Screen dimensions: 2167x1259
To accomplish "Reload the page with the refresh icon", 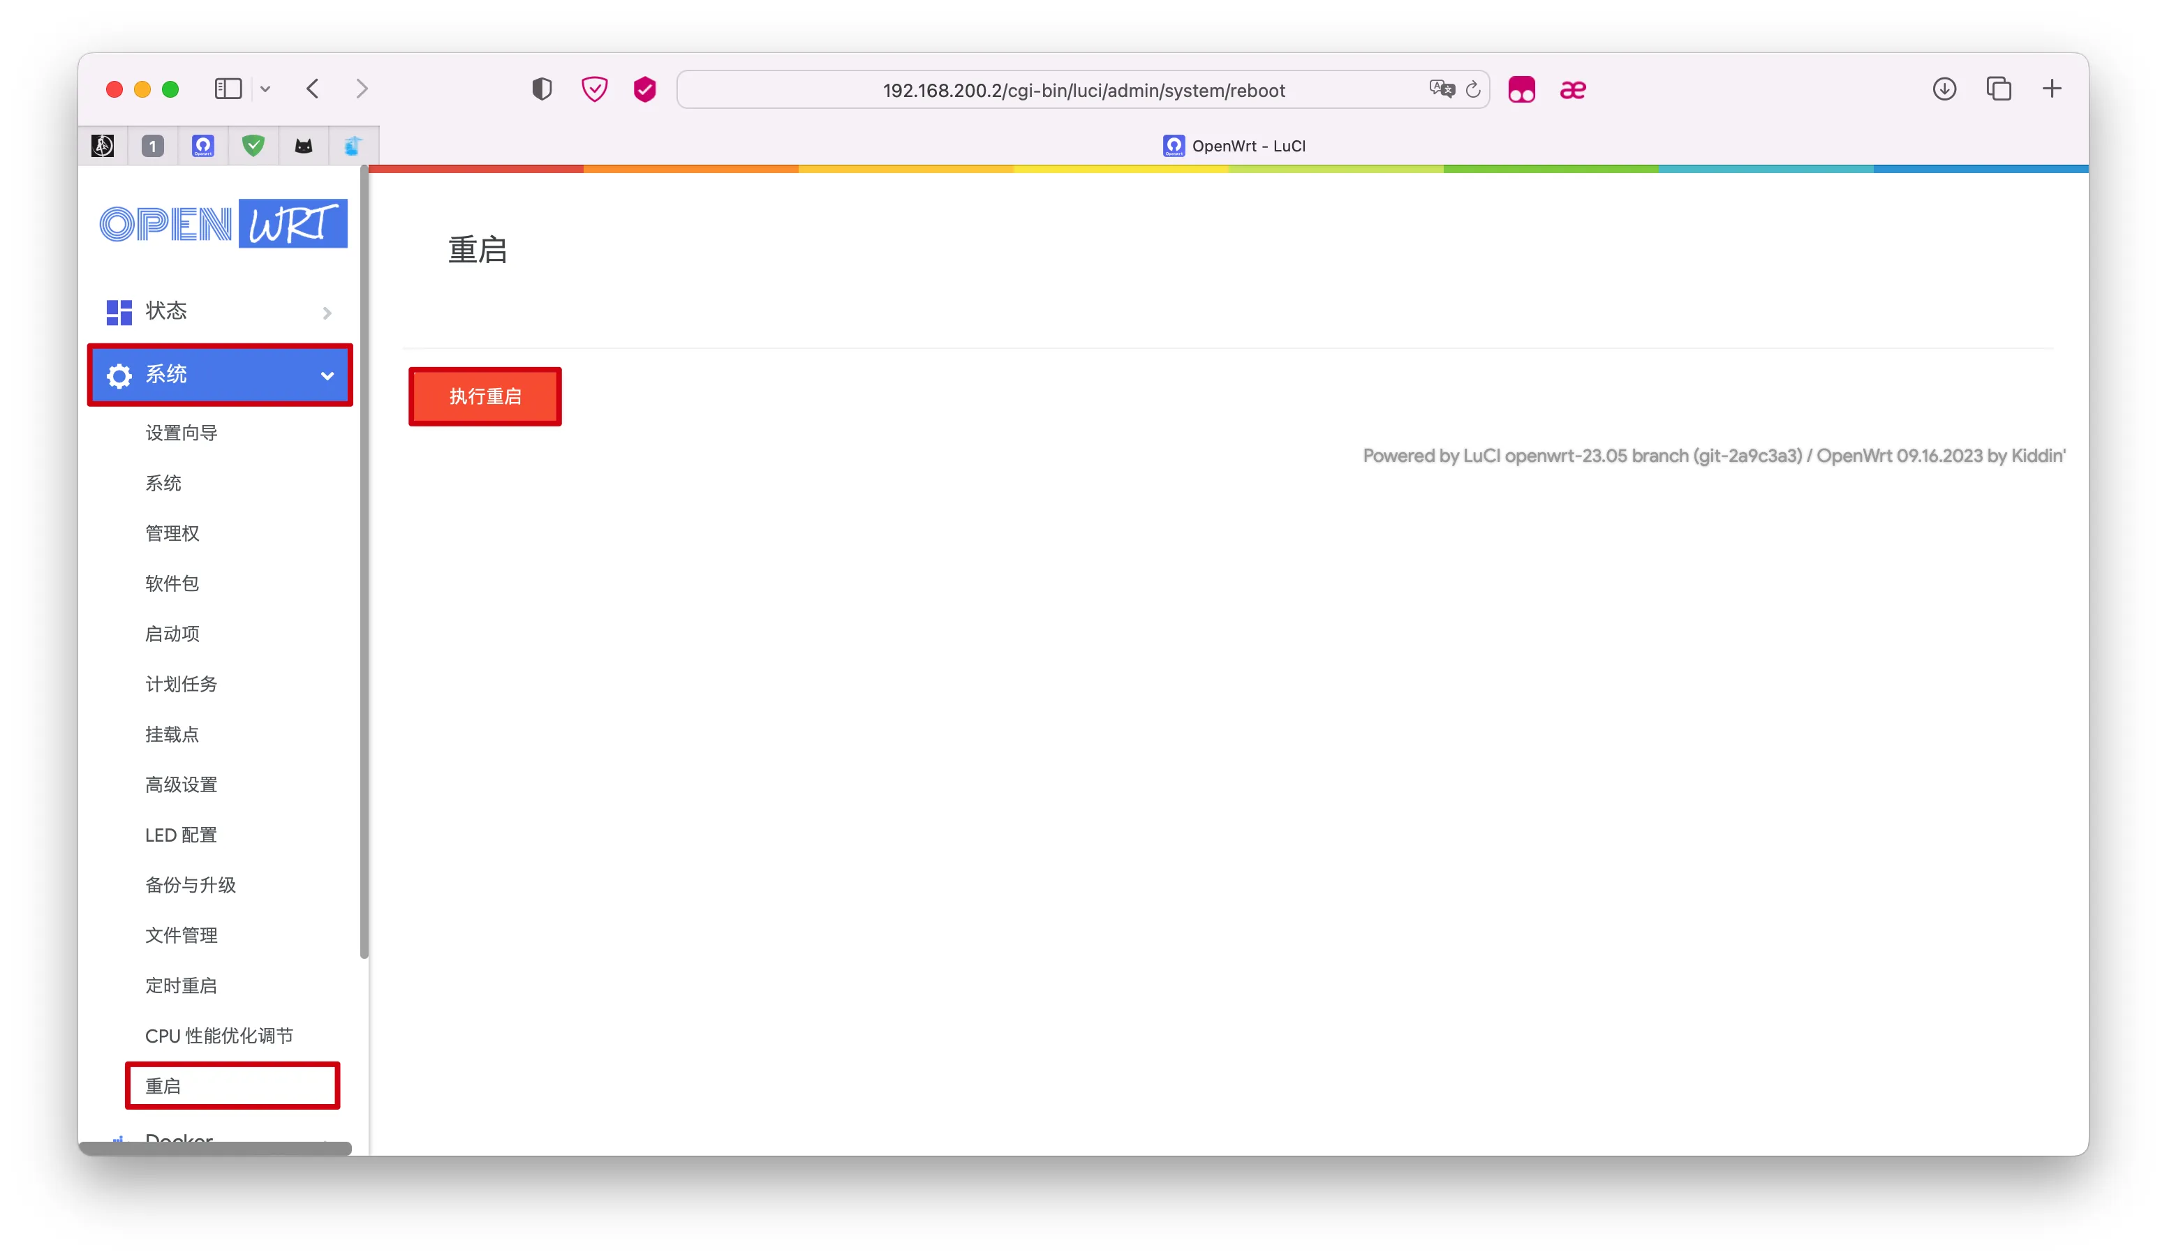I will [x=1473, y=89].
